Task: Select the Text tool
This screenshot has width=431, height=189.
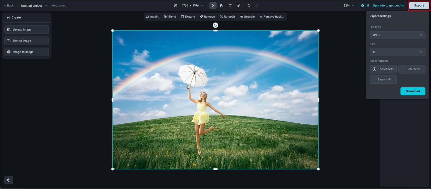Action: 230,6
